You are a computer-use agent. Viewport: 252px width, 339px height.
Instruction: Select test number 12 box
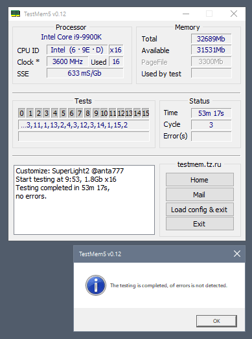[x=120, y=113]
